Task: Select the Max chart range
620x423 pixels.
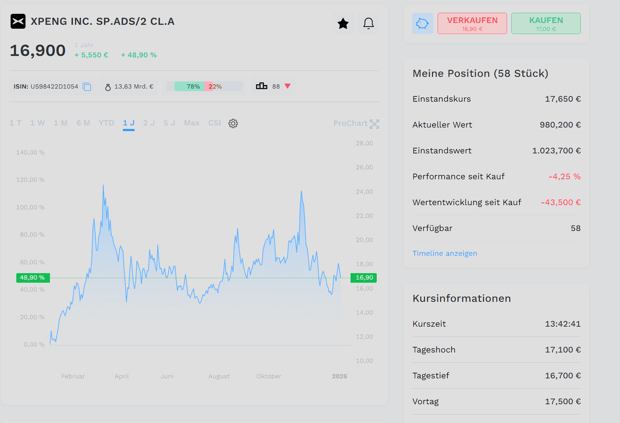Action: click(192, 123)
